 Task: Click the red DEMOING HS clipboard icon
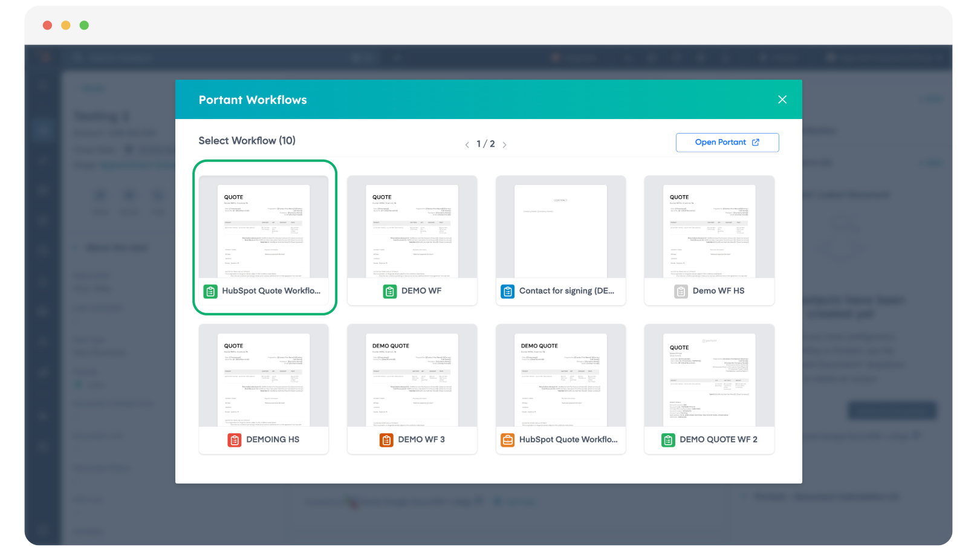coord(235,440)
